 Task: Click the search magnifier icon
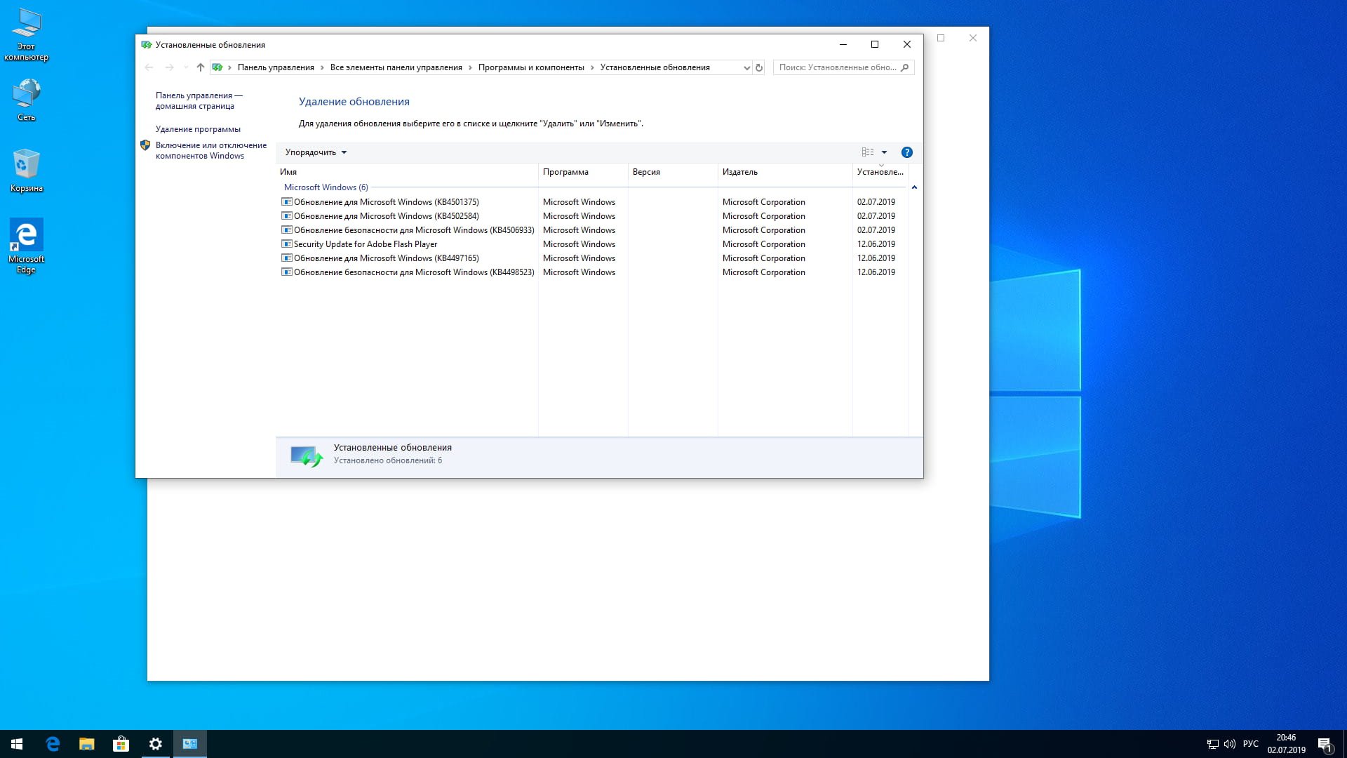tap(905, 67)
